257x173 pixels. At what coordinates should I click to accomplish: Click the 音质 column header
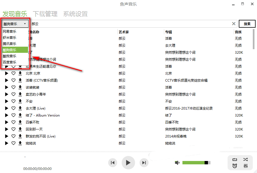(x=238, y=32)
